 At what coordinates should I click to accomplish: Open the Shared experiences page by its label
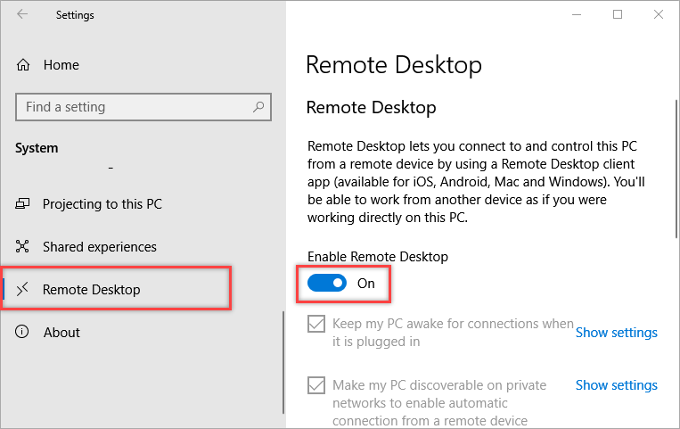click(99, 247)
